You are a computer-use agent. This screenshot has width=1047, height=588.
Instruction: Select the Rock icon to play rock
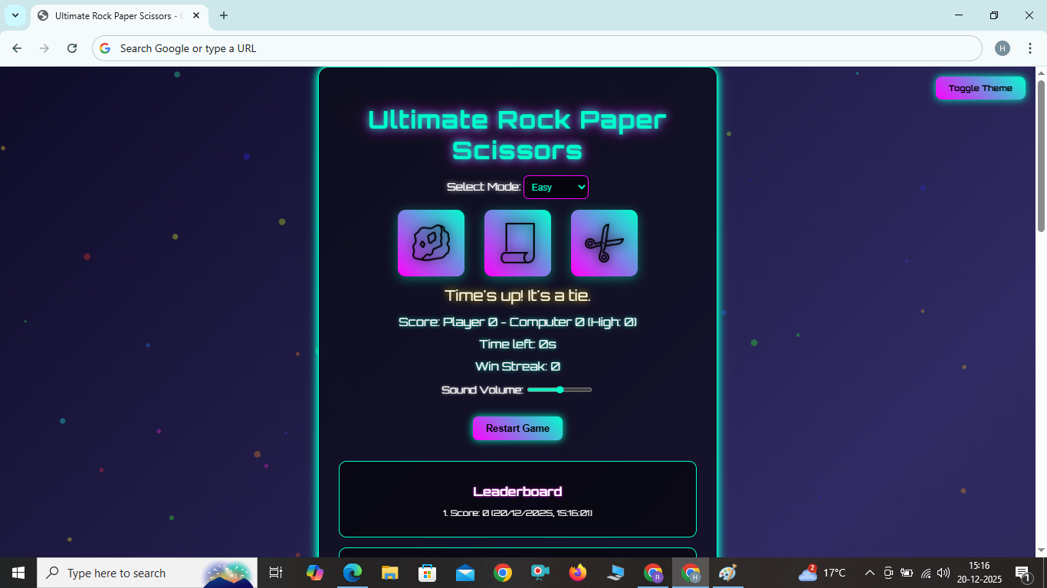coord(431,243)
